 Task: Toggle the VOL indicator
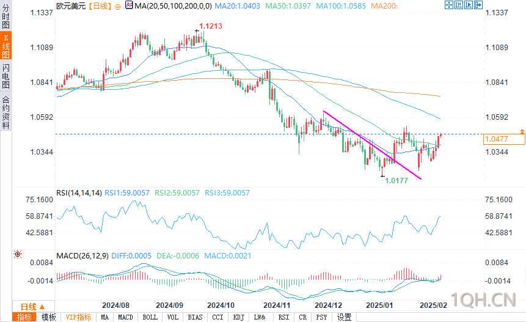pyautogui.click(x=173, y=317)
